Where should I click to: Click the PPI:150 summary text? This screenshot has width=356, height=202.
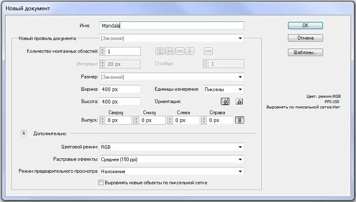332,102
